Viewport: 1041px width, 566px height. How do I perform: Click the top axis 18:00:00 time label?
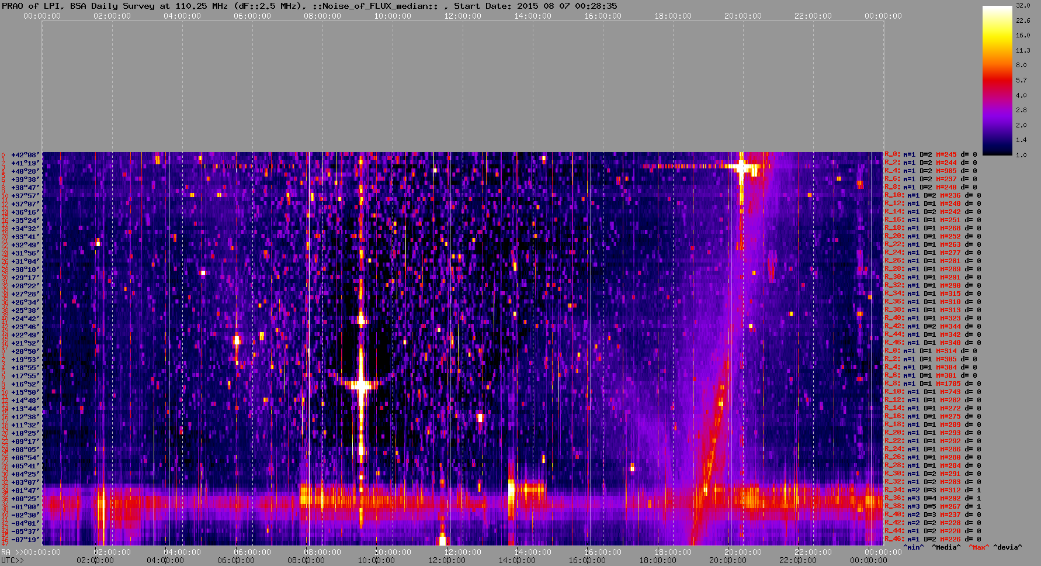click(673, 16)
